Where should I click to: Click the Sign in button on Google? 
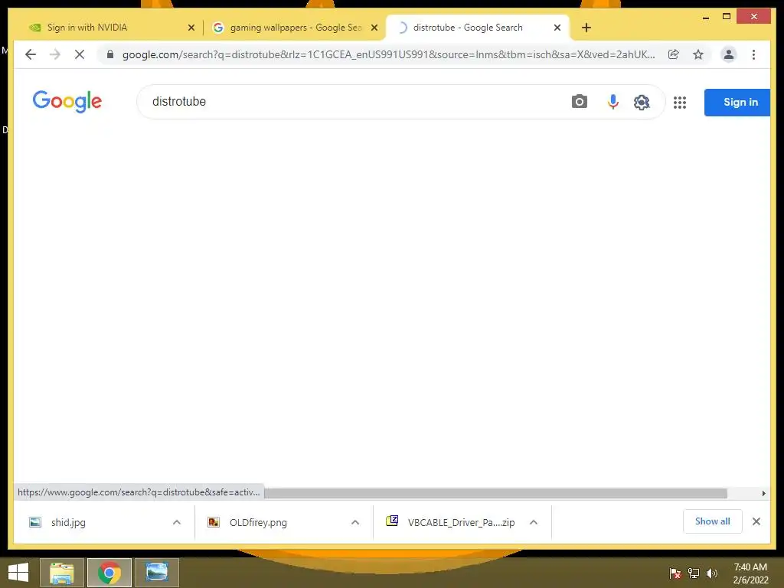[737, 103]
